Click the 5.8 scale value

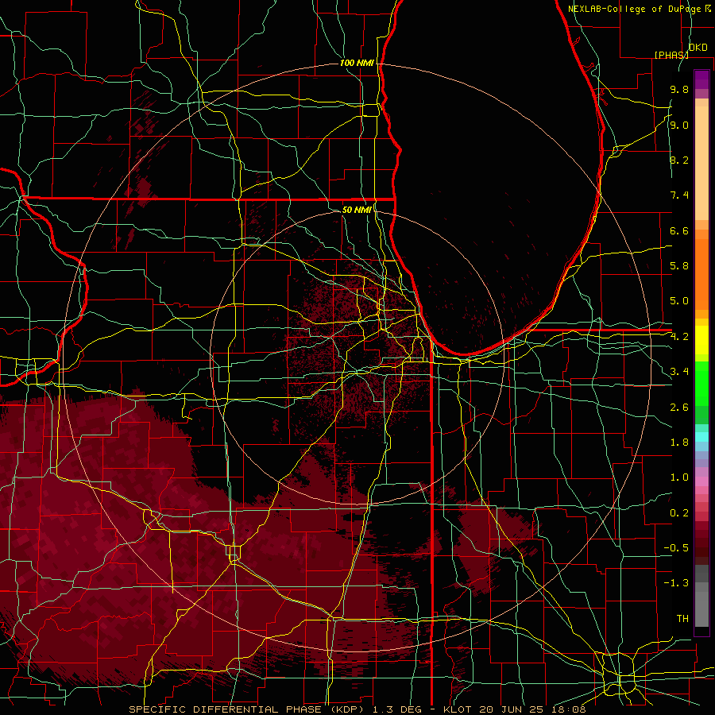(x=679, y=266)
